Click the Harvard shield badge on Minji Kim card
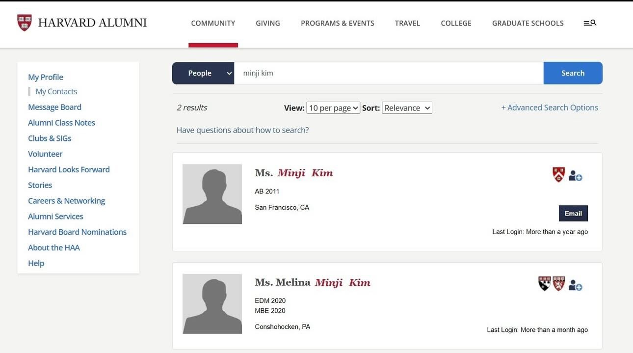Screen dimensions: 633x353 click(558, 174)
